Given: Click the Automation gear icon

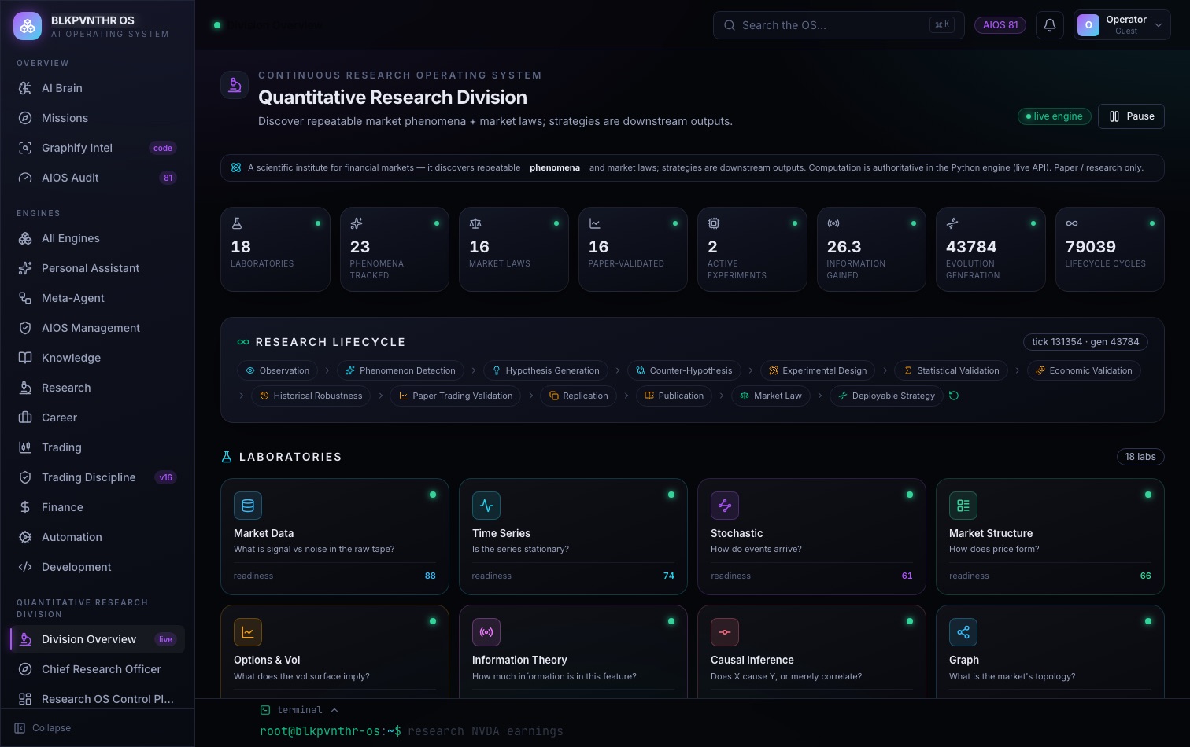Looking at the screenshot, I should click(25, 537).
